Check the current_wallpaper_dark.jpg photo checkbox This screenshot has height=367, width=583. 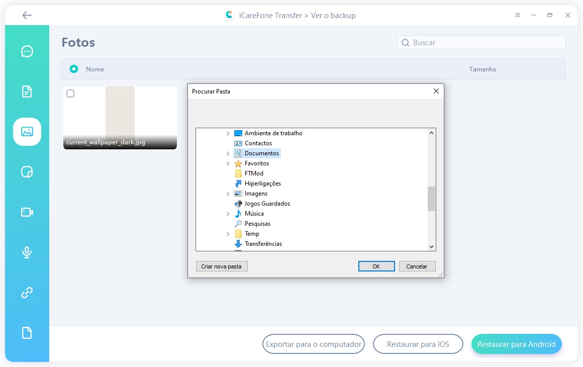coord(70,94)
